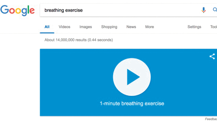Go to the Images tab
Screen dimensions: 217x122
tap(86, 27)
